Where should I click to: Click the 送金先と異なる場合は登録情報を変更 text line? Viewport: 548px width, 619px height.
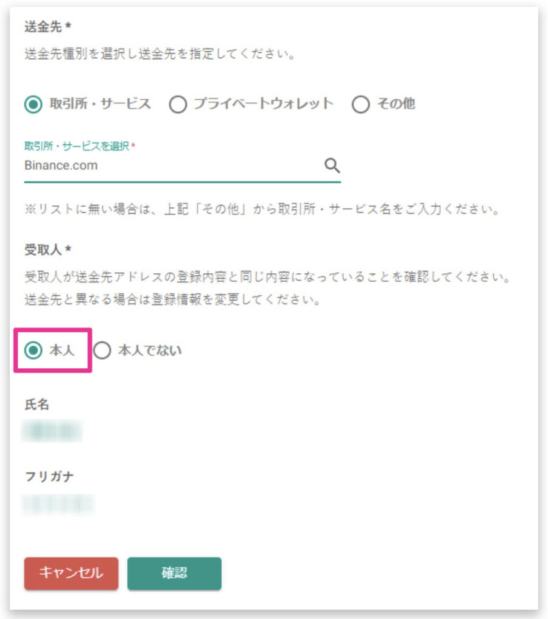pos(172,299)
